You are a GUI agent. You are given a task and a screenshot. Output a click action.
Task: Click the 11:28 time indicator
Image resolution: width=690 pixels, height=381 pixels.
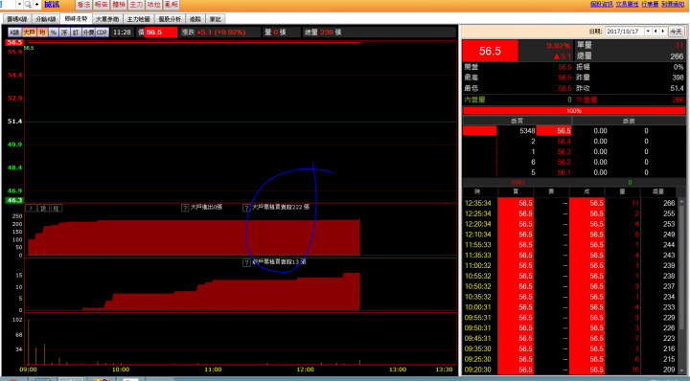point(122,33)
